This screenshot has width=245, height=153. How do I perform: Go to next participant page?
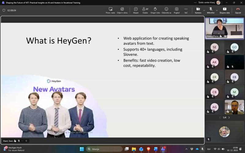pos(229,118)
